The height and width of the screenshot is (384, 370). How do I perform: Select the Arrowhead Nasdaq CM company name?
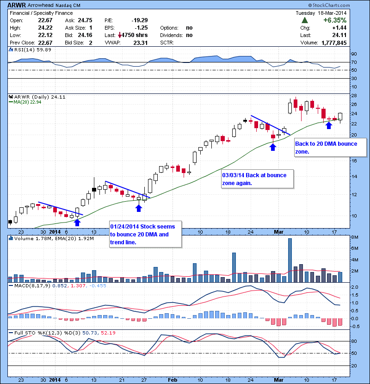[54, 5]
